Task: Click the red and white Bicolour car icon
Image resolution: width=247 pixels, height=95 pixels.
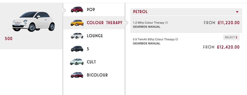Action: click(x=77, y=75)
